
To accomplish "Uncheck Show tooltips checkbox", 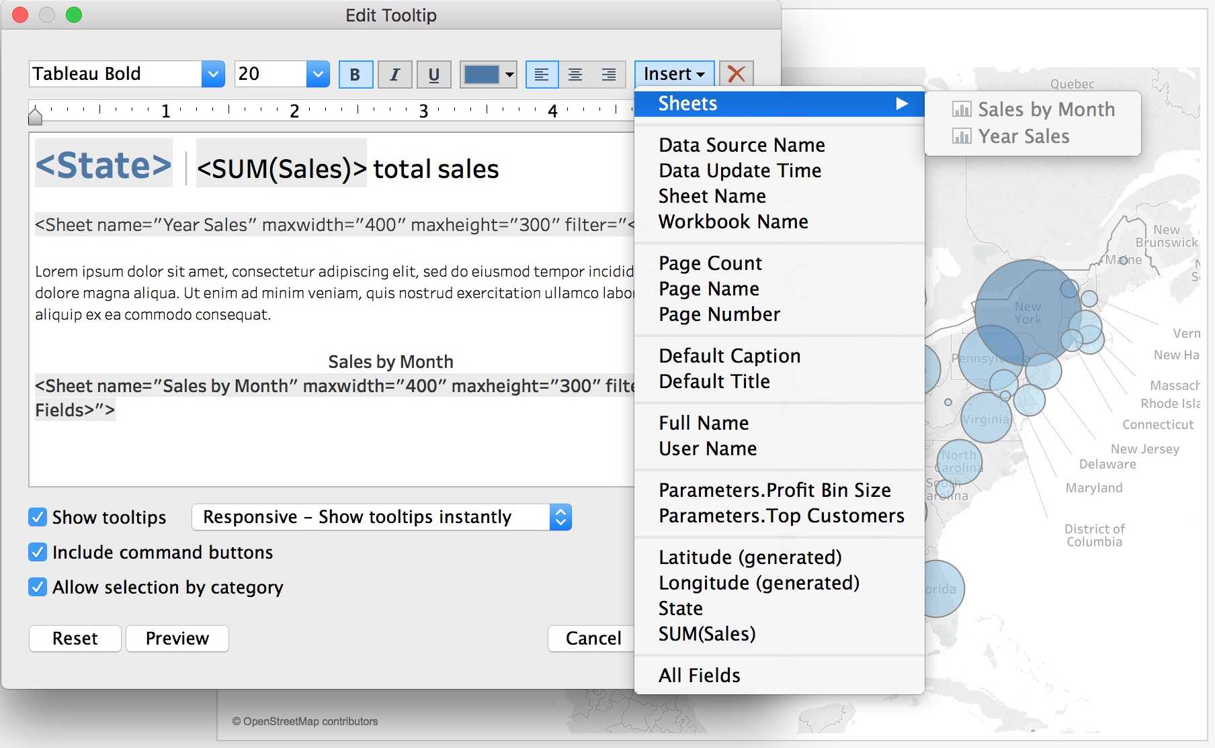I will (x=38, y=517).
